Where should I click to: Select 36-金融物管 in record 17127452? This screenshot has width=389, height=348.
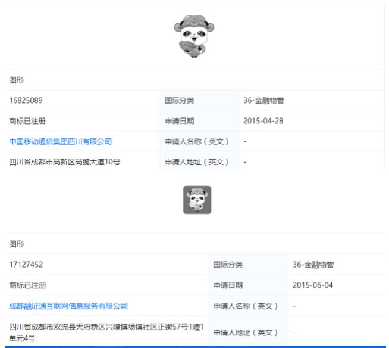pos(313,265)
